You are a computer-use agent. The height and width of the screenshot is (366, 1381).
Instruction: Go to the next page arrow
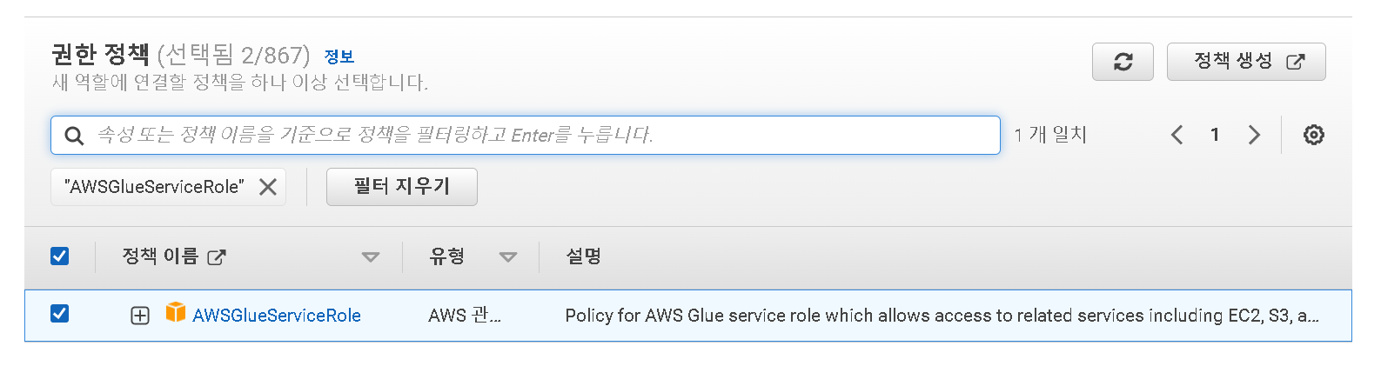pos(1254,135)
